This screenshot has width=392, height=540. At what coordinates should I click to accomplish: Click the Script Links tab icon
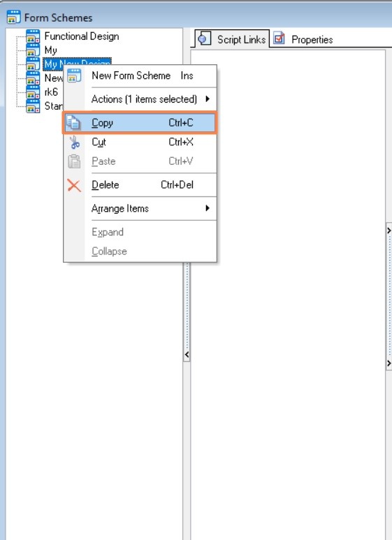(204, 38)
